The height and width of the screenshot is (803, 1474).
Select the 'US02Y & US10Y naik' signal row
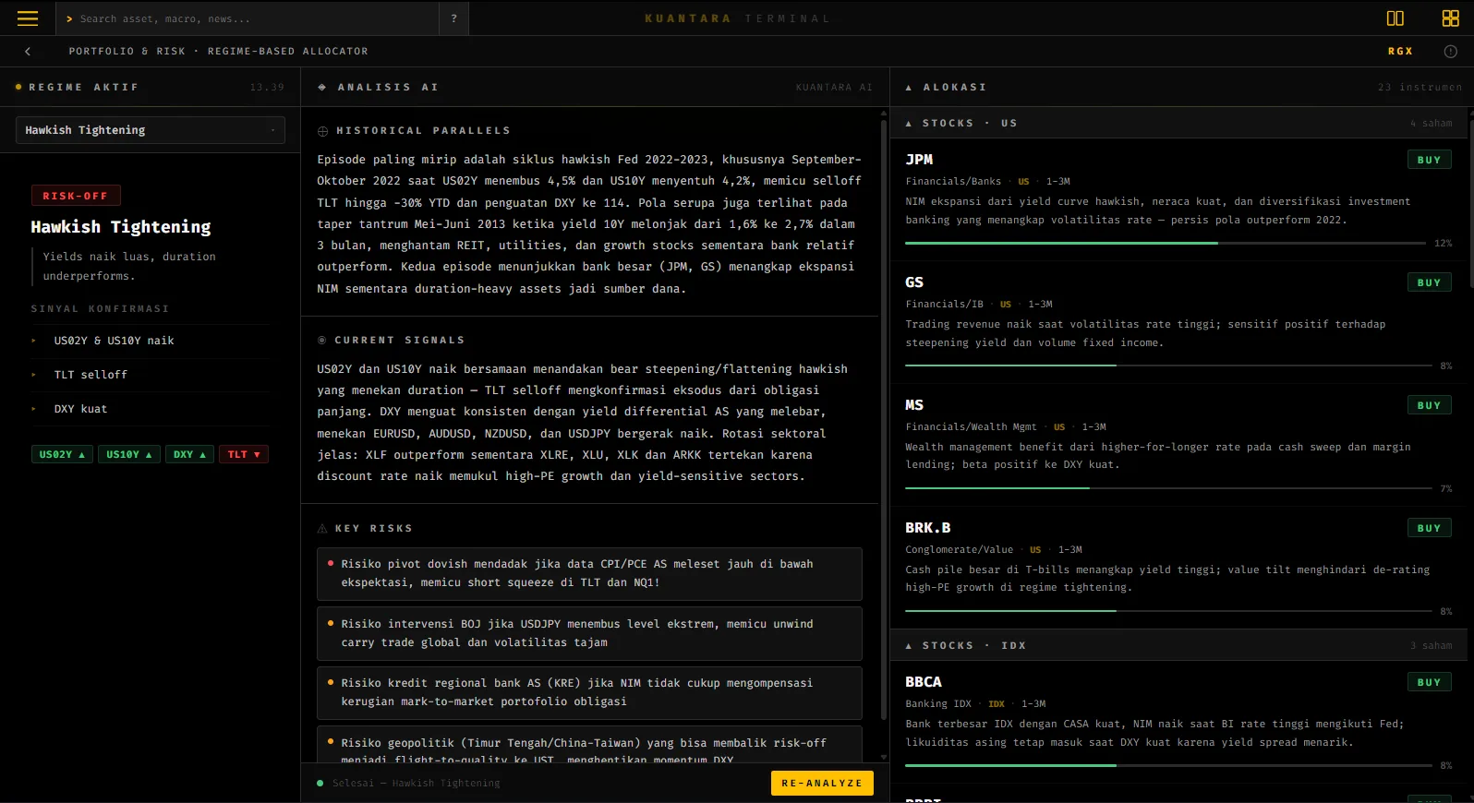(151, 341)
